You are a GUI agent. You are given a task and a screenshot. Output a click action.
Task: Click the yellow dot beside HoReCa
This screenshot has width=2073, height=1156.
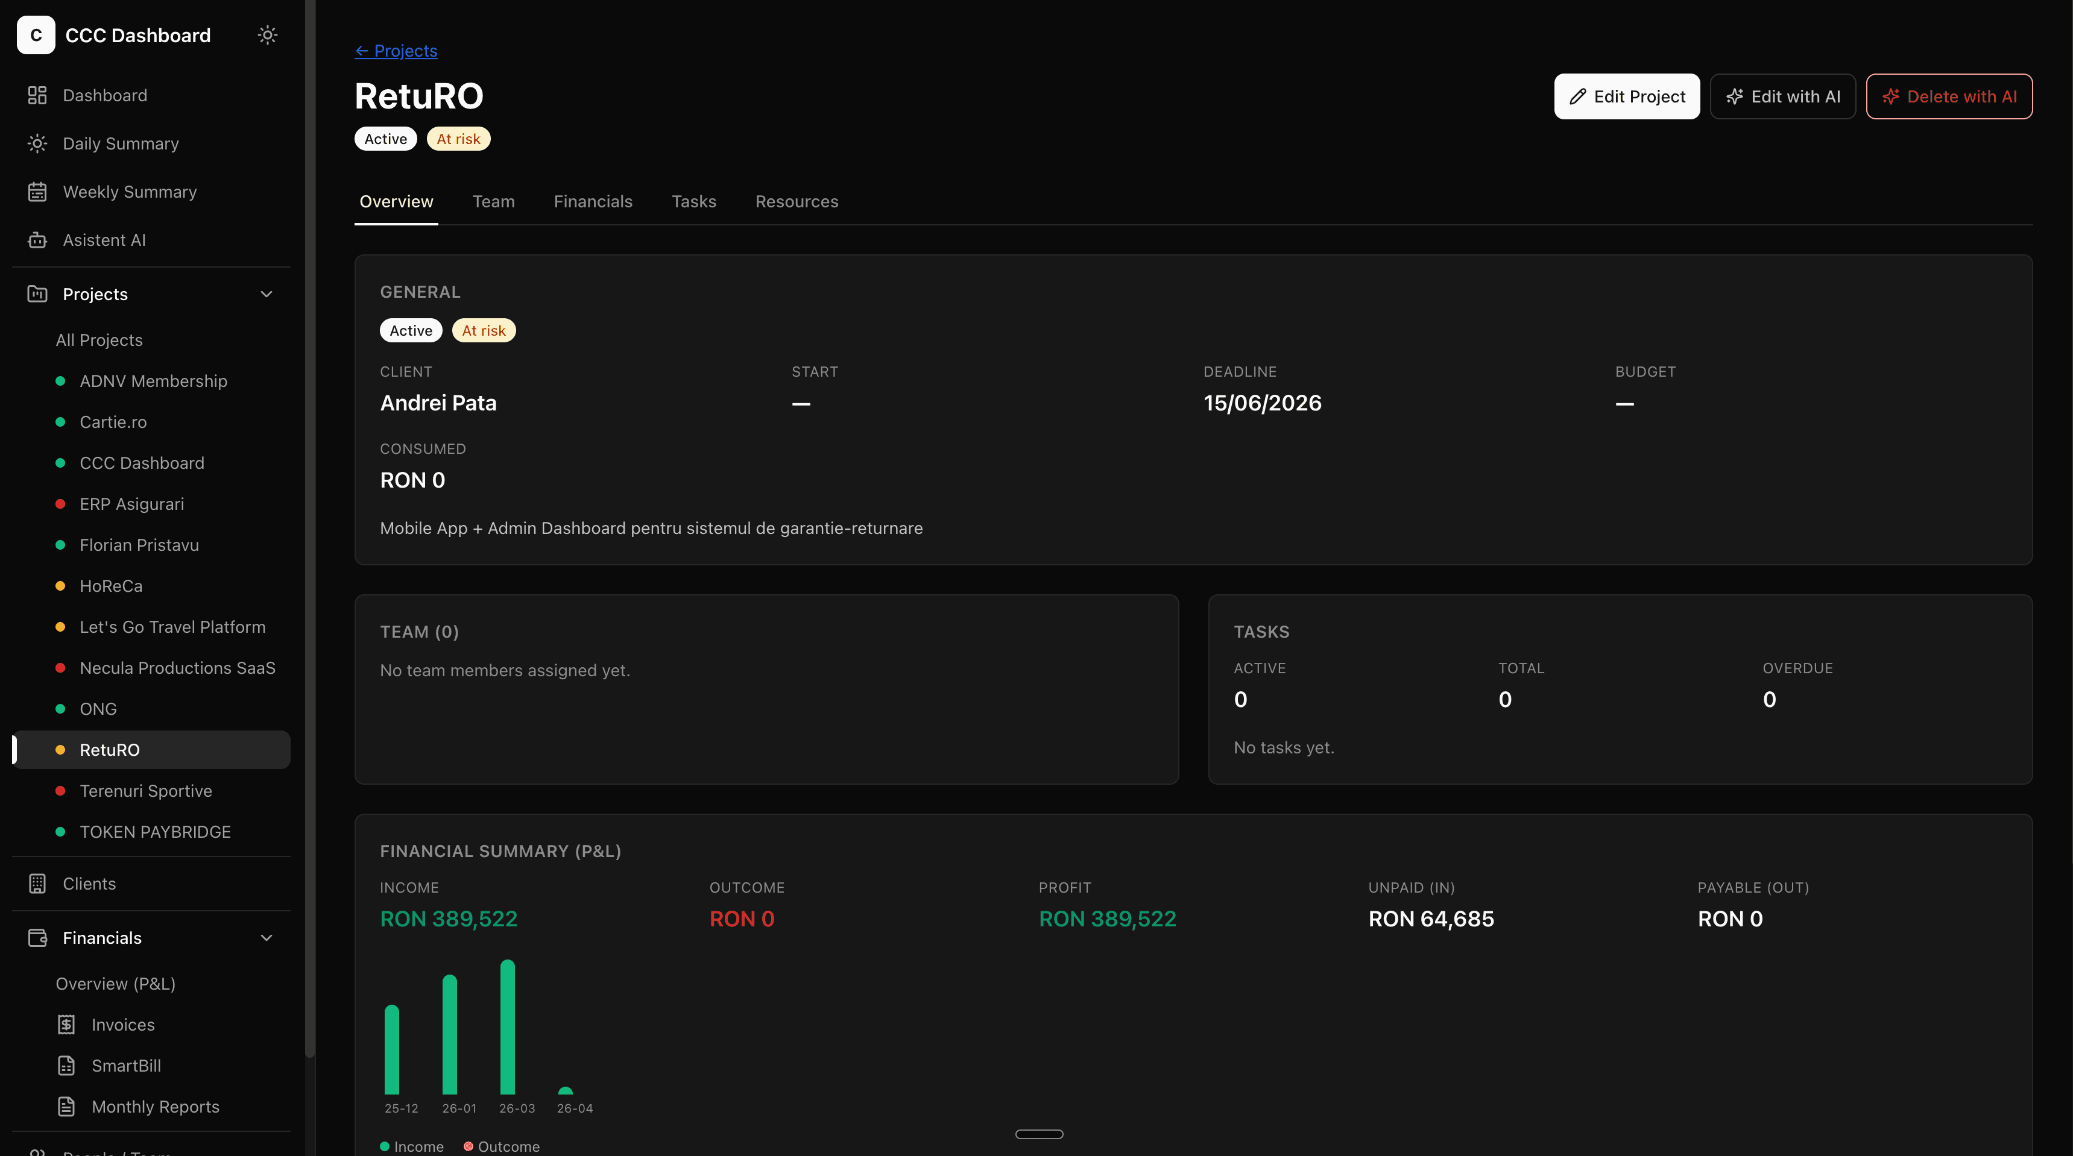[x=60, y=586]
